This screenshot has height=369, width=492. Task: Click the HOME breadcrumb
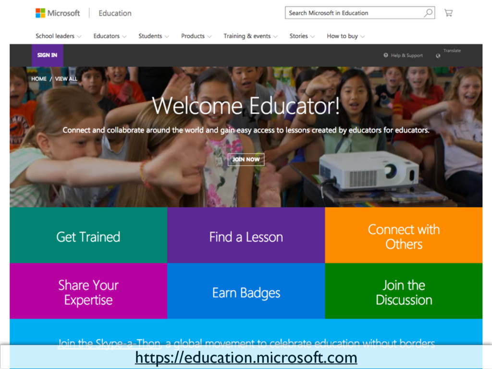point(39,79)
